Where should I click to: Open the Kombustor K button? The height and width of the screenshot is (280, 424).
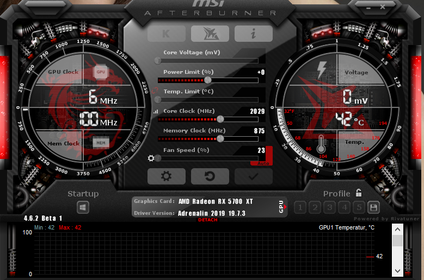[x=167, y=34]
